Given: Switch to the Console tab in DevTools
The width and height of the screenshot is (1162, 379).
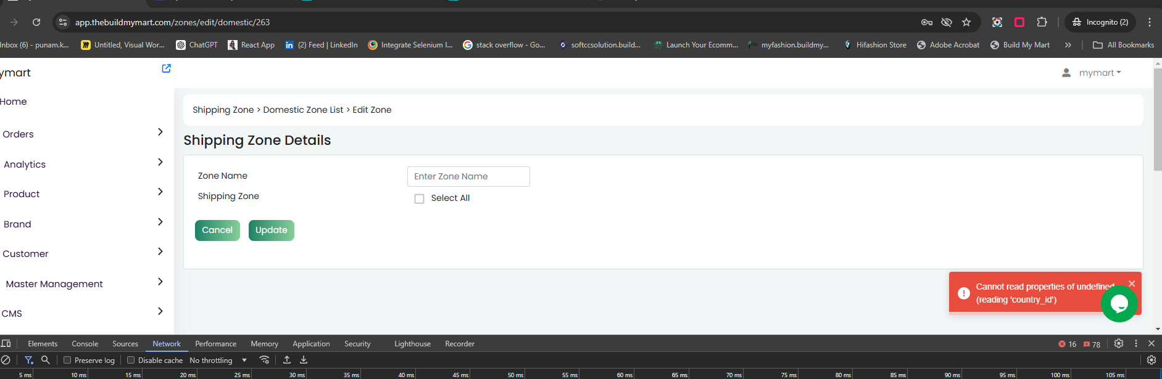Looking at the screenshot, I should 85,344.
